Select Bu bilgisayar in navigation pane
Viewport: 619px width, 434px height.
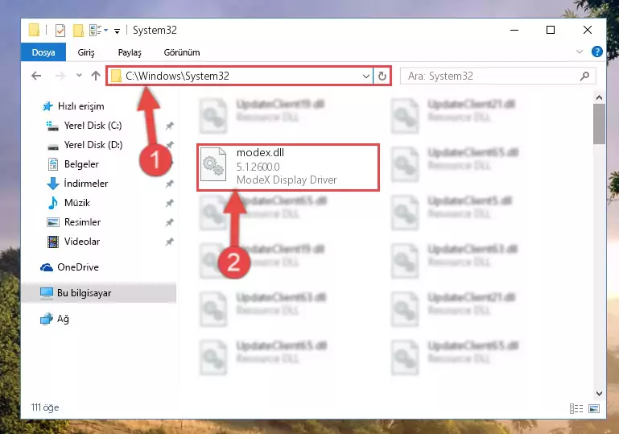click(99, 293)
